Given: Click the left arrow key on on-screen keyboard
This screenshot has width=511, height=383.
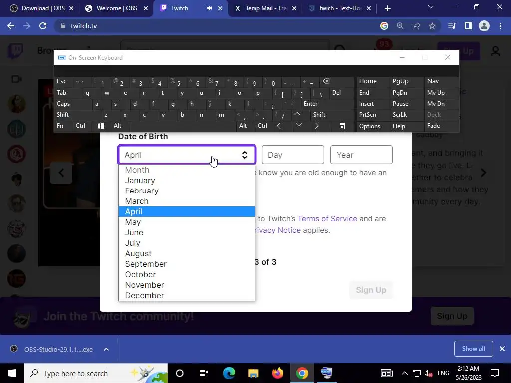Looking at the screenshot, I should [279, 126].
